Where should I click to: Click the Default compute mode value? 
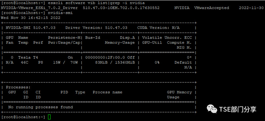pyautogui.click(x=183, y=62)
